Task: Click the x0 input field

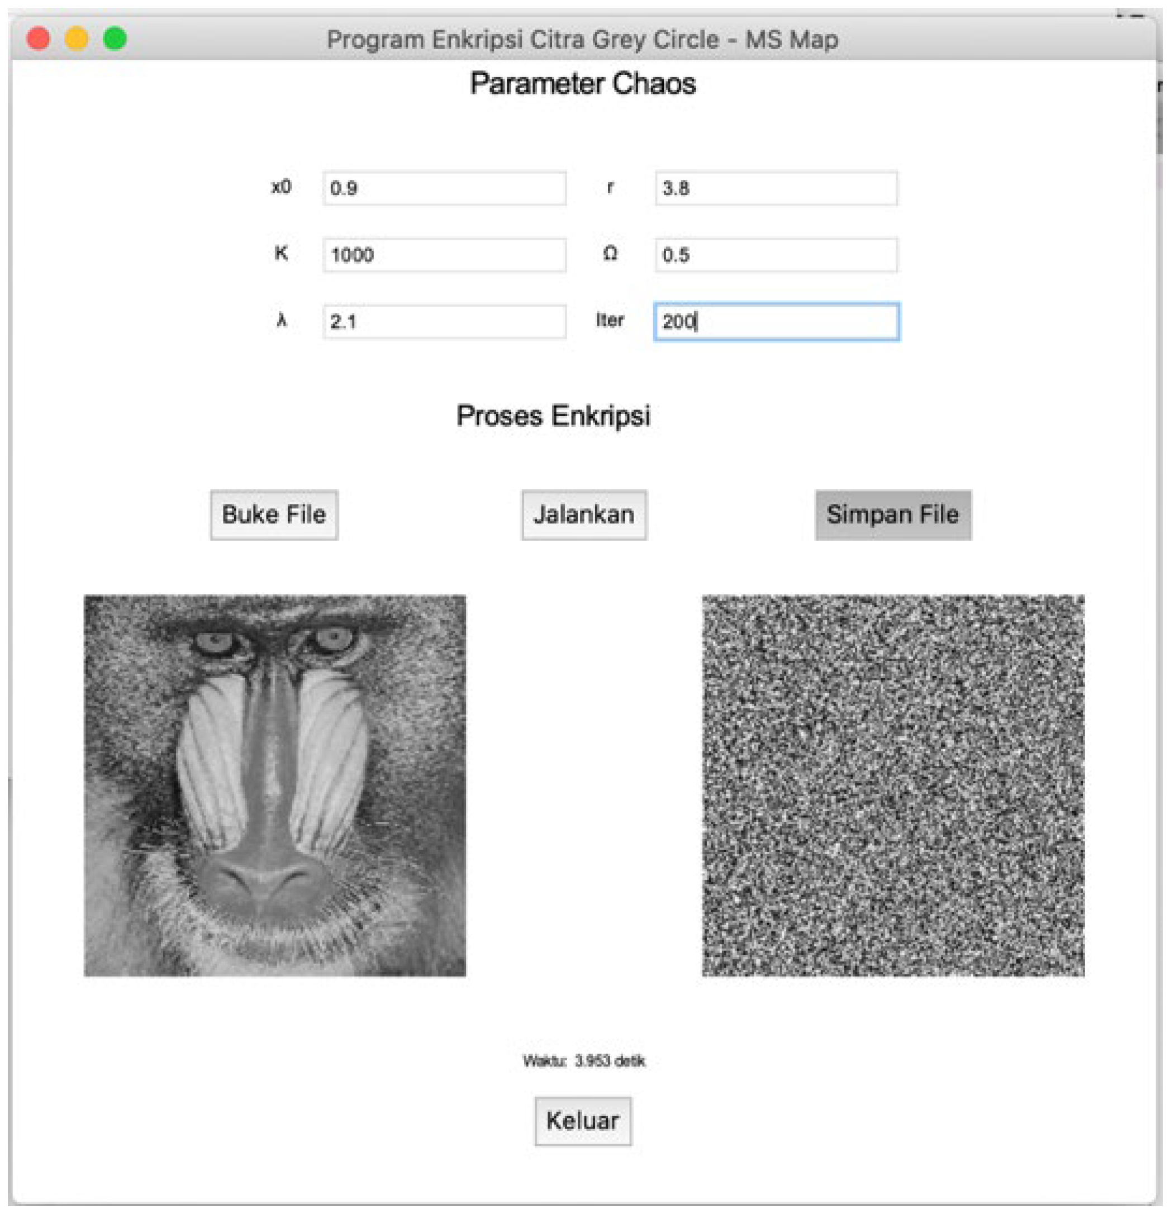Action: tap(444, 188)
